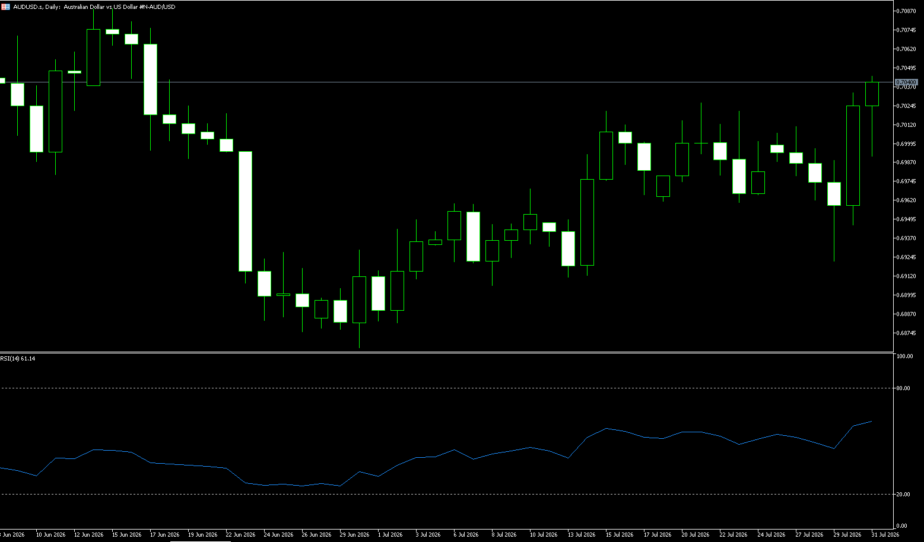Click the 8 Jul 2026 date label
This screenshot has height=542, width=924.
(x=506, y=535)
